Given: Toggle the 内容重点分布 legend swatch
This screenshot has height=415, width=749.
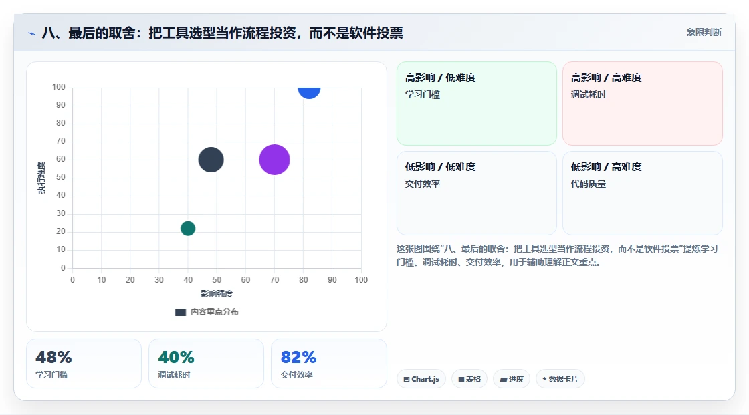Looking at the screenshot, I should pos(181,312).
